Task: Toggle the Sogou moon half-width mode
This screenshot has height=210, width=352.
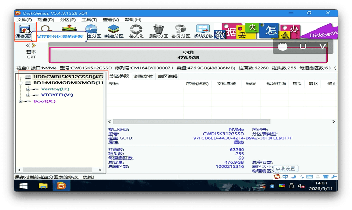Action: (x=293, y=177)
